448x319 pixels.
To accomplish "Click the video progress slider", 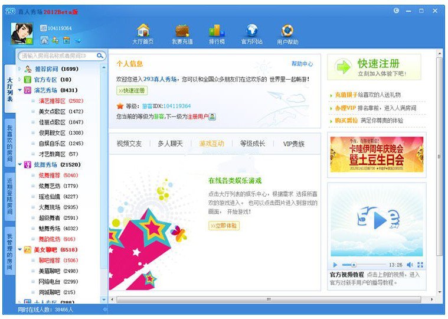I will [364, 265].
